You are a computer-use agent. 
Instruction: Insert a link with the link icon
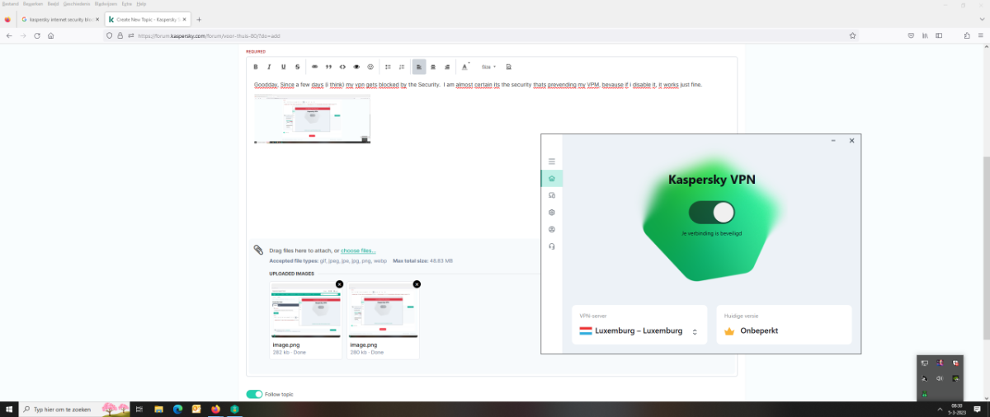[x=314, y=67]
